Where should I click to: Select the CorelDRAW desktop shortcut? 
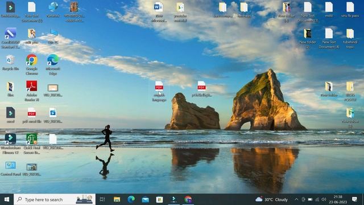(x=10, y=38)
